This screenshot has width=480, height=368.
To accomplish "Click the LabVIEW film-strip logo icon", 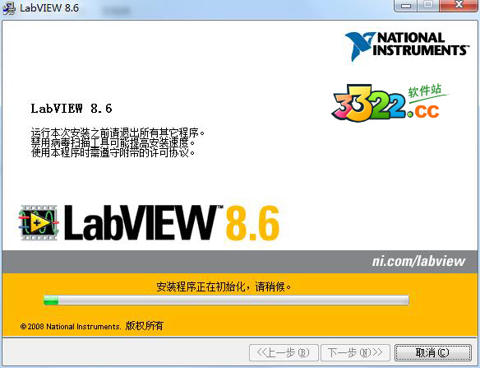I will pyautogui.click(x=39, y=222).
